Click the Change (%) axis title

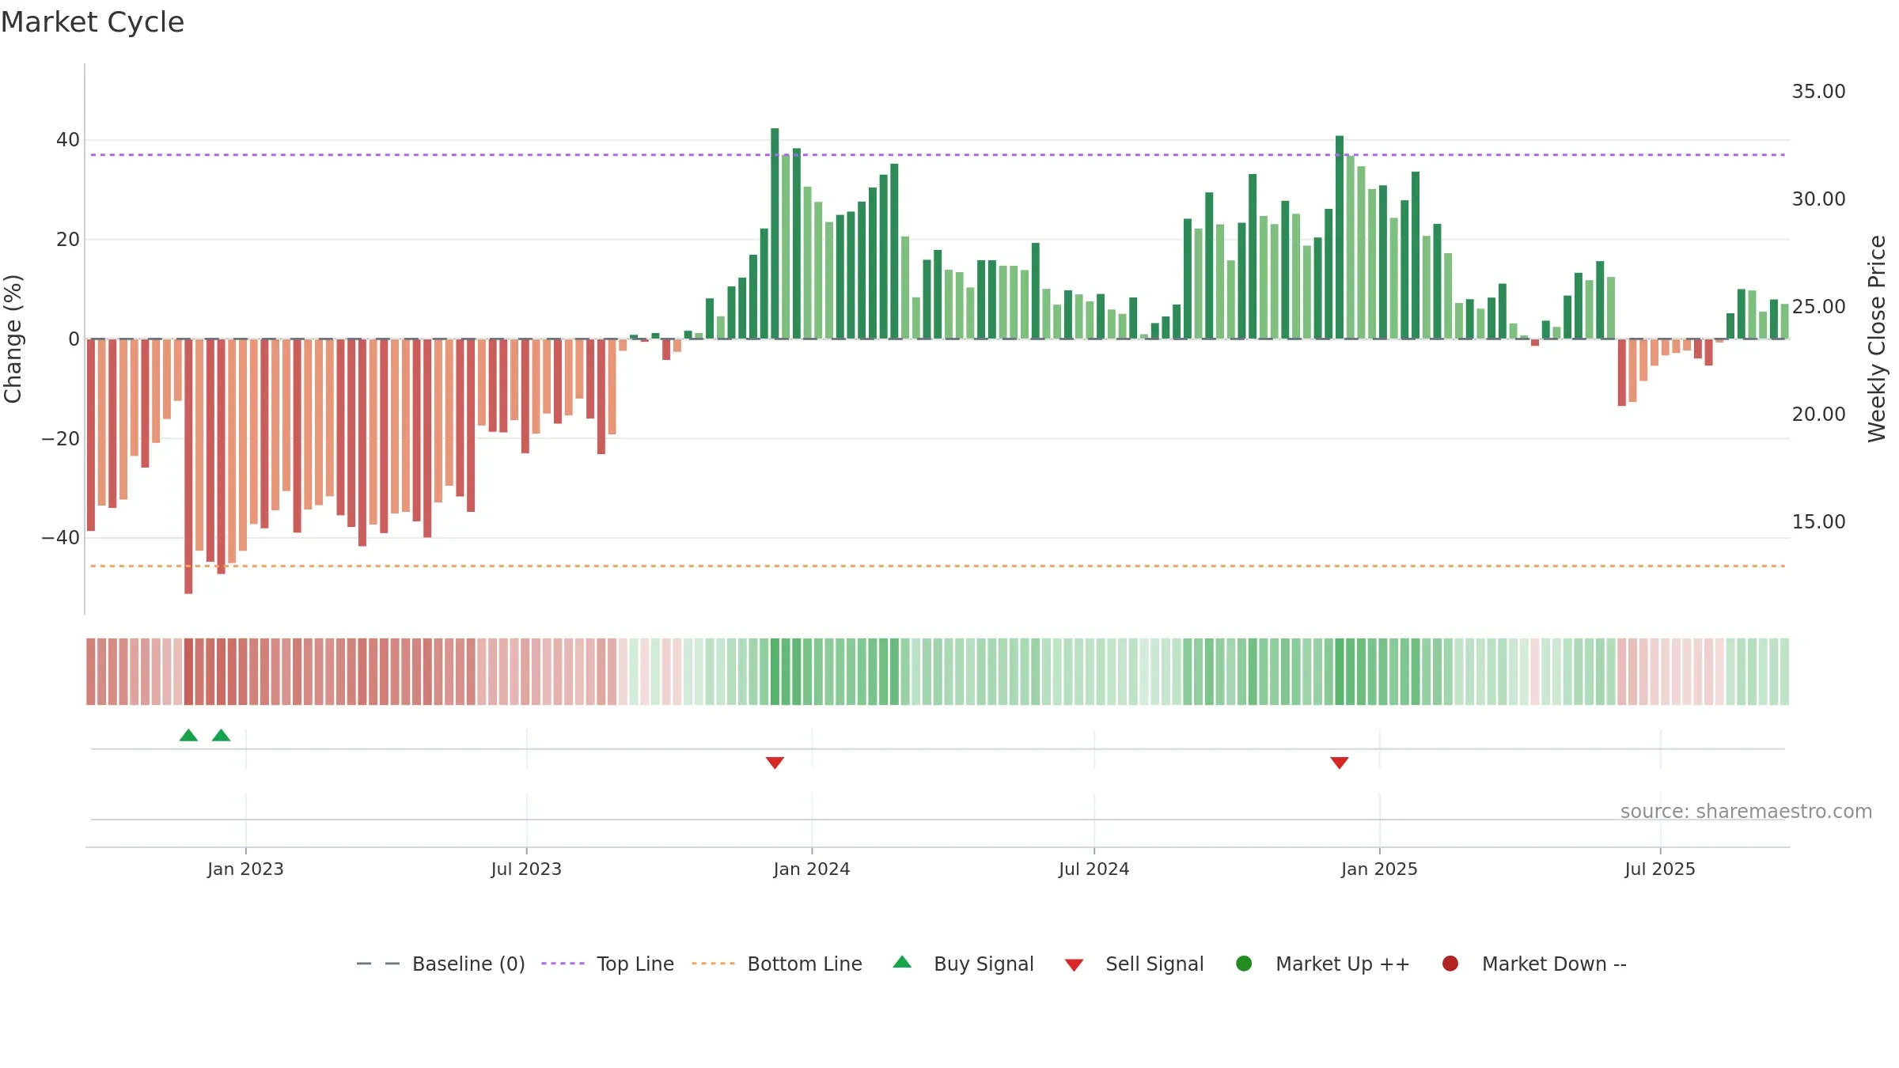coord(13,339)
